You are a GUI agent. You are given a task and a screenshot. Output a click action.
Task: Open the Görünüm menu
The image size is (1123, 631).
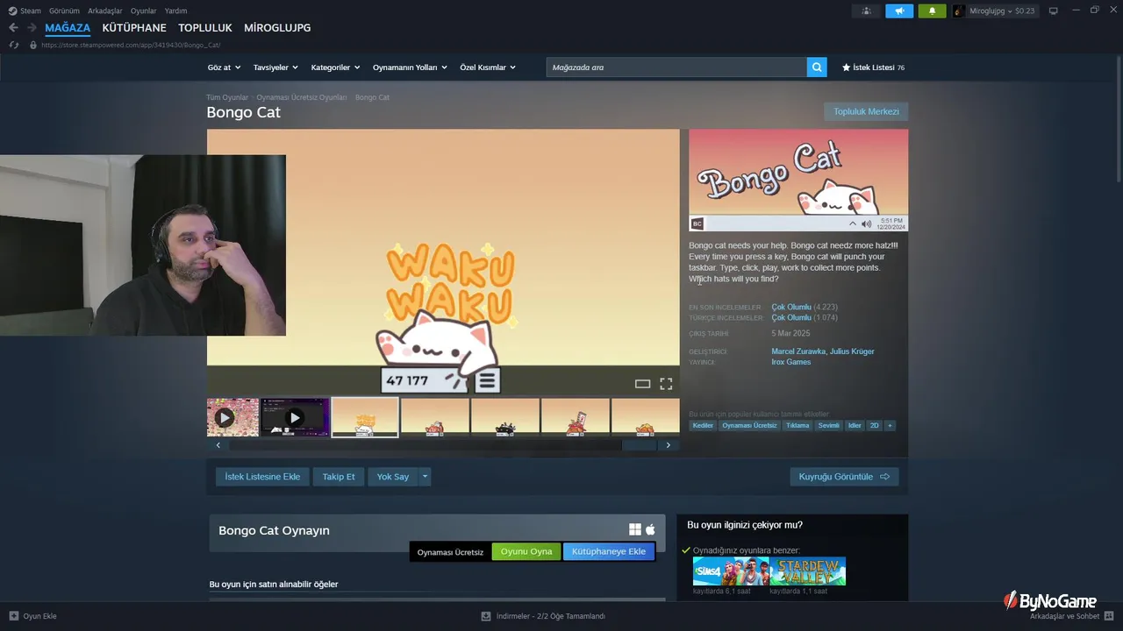(64, 11)
